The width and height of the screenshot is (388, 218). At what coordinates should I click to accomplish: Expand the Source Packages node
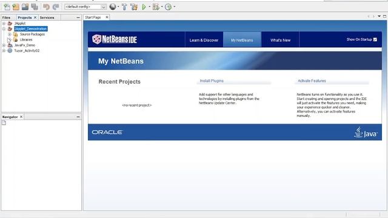[x=10, y=35]
